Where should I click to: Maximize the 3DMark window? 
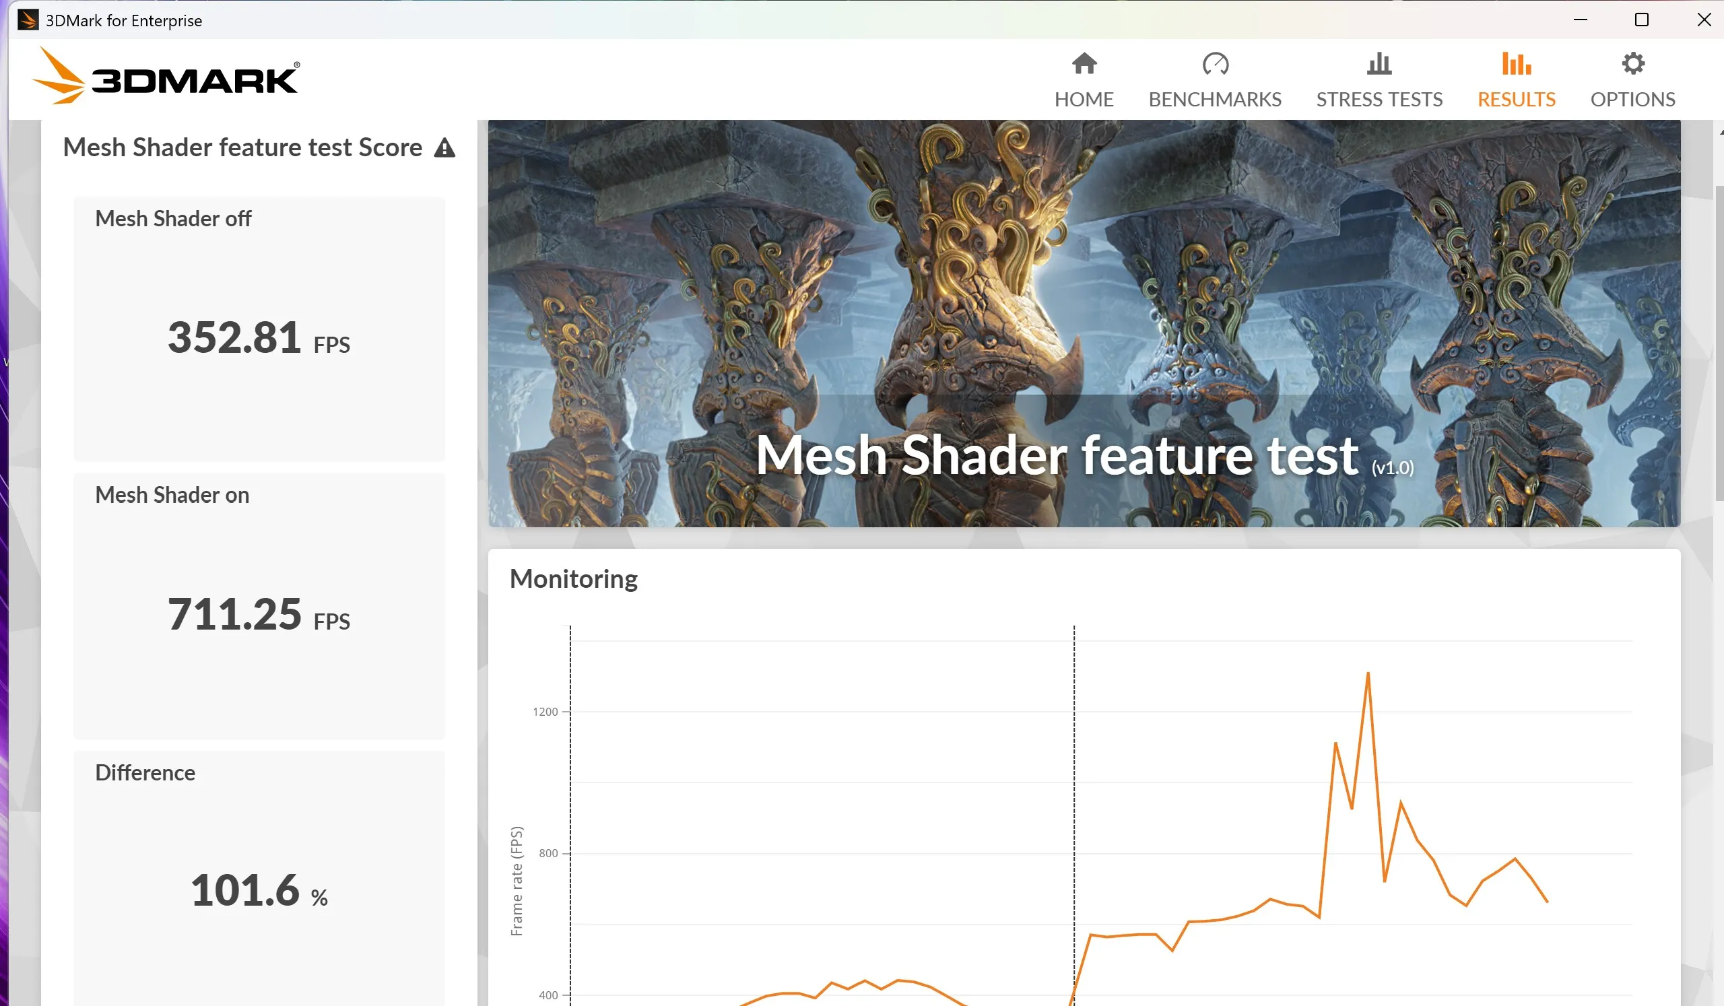1641,20
